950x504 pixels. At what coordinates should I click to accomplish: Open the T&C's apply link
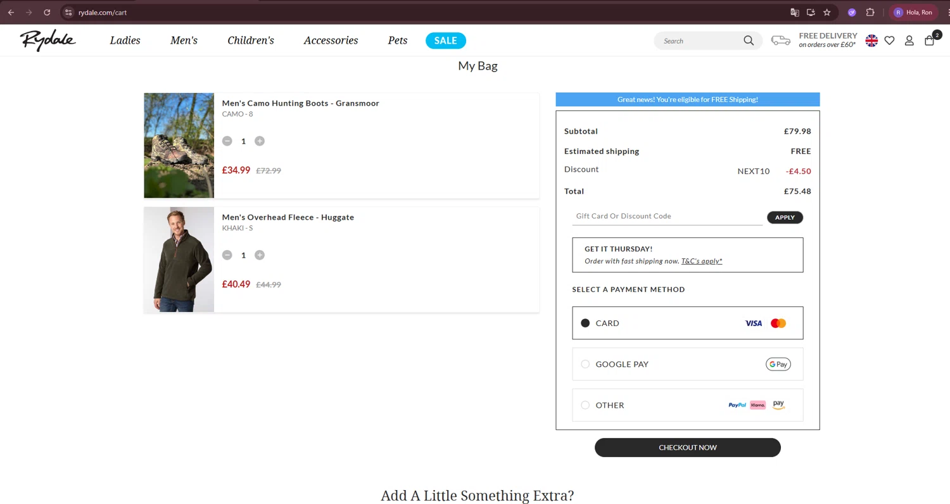[702, 261]
